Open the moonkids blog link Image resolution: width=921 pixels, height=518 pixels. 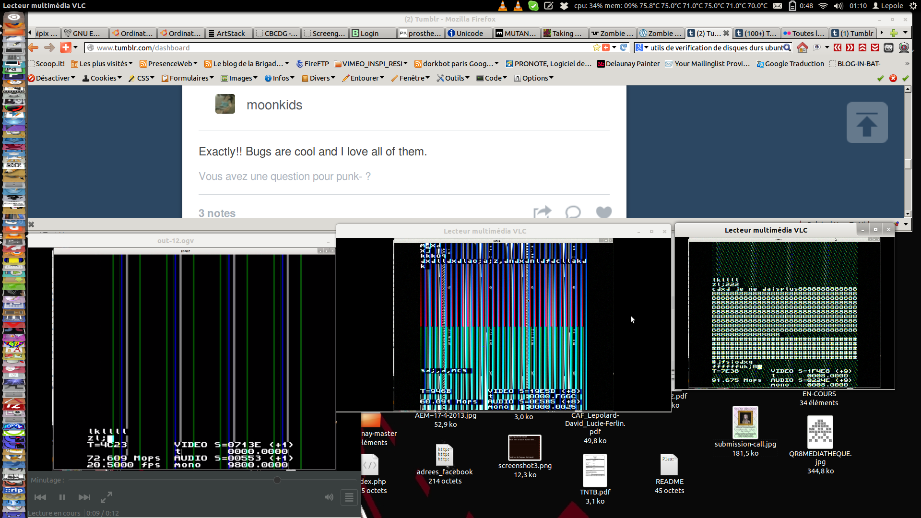point(274,105)
